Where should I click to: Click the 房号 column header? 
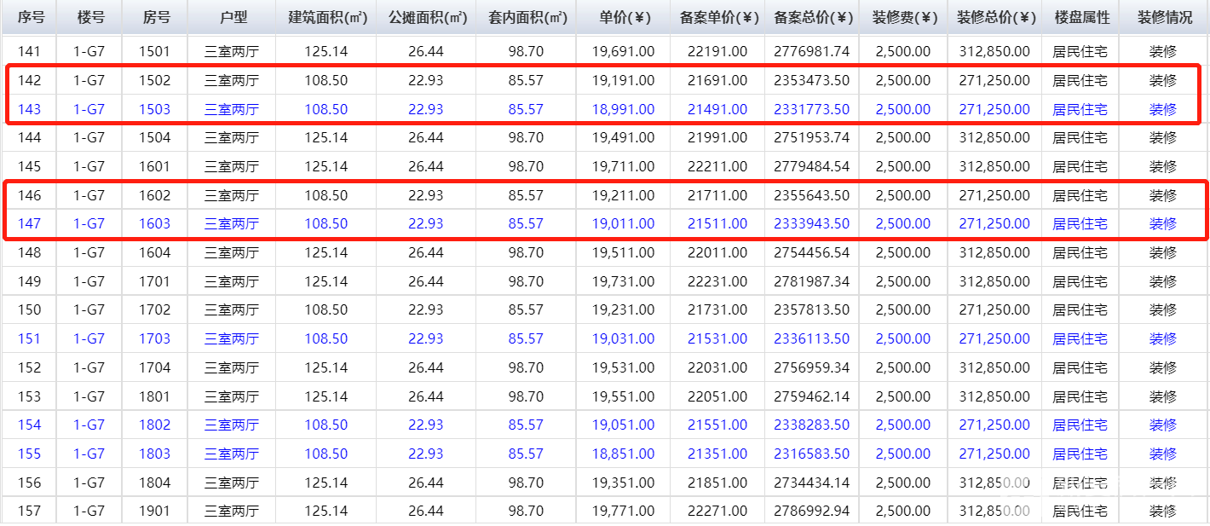click(155, 17)
